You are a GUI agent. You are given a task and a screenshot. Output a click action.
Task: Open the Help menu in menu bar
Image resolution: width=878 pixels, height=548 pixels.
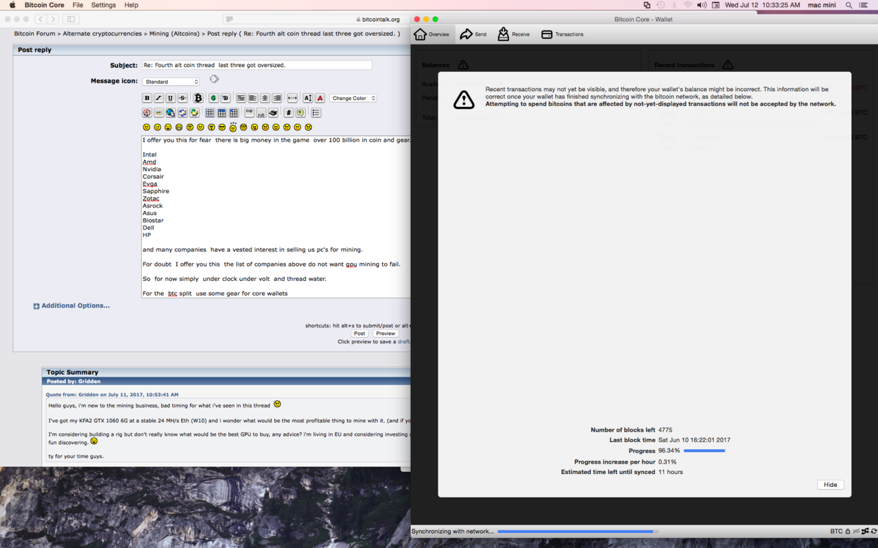click(x=131, y=5)
